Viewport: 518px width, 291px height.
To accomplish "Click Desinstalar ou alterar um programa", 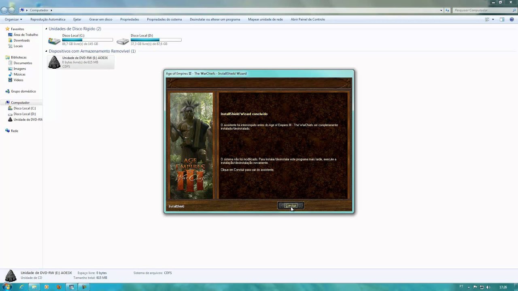I will point(215,19).
